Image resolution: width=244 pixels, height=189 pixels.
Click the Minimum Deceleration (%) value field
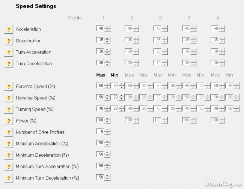pyautogui.click(x=100, y=154)
